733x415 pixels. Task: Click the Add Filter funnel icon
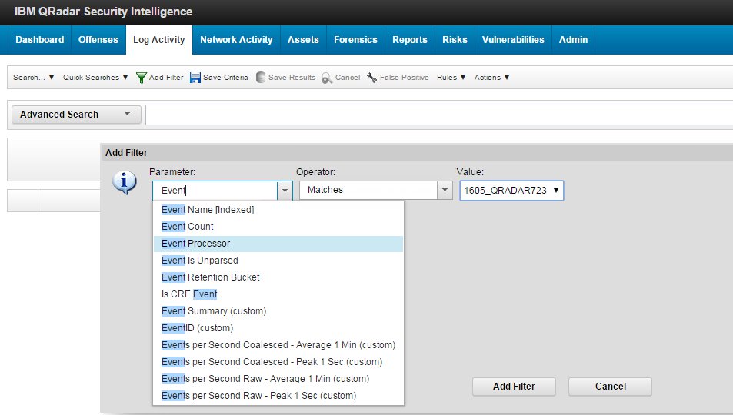pyautogui.click(x=142, y=78)
